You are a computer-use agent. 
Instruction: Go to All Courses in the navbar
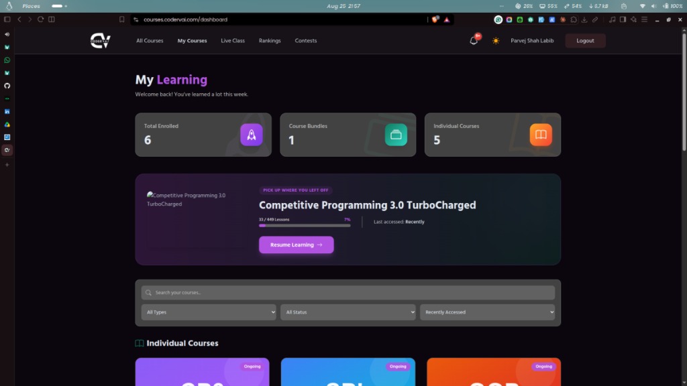click(x=150, y=41)
